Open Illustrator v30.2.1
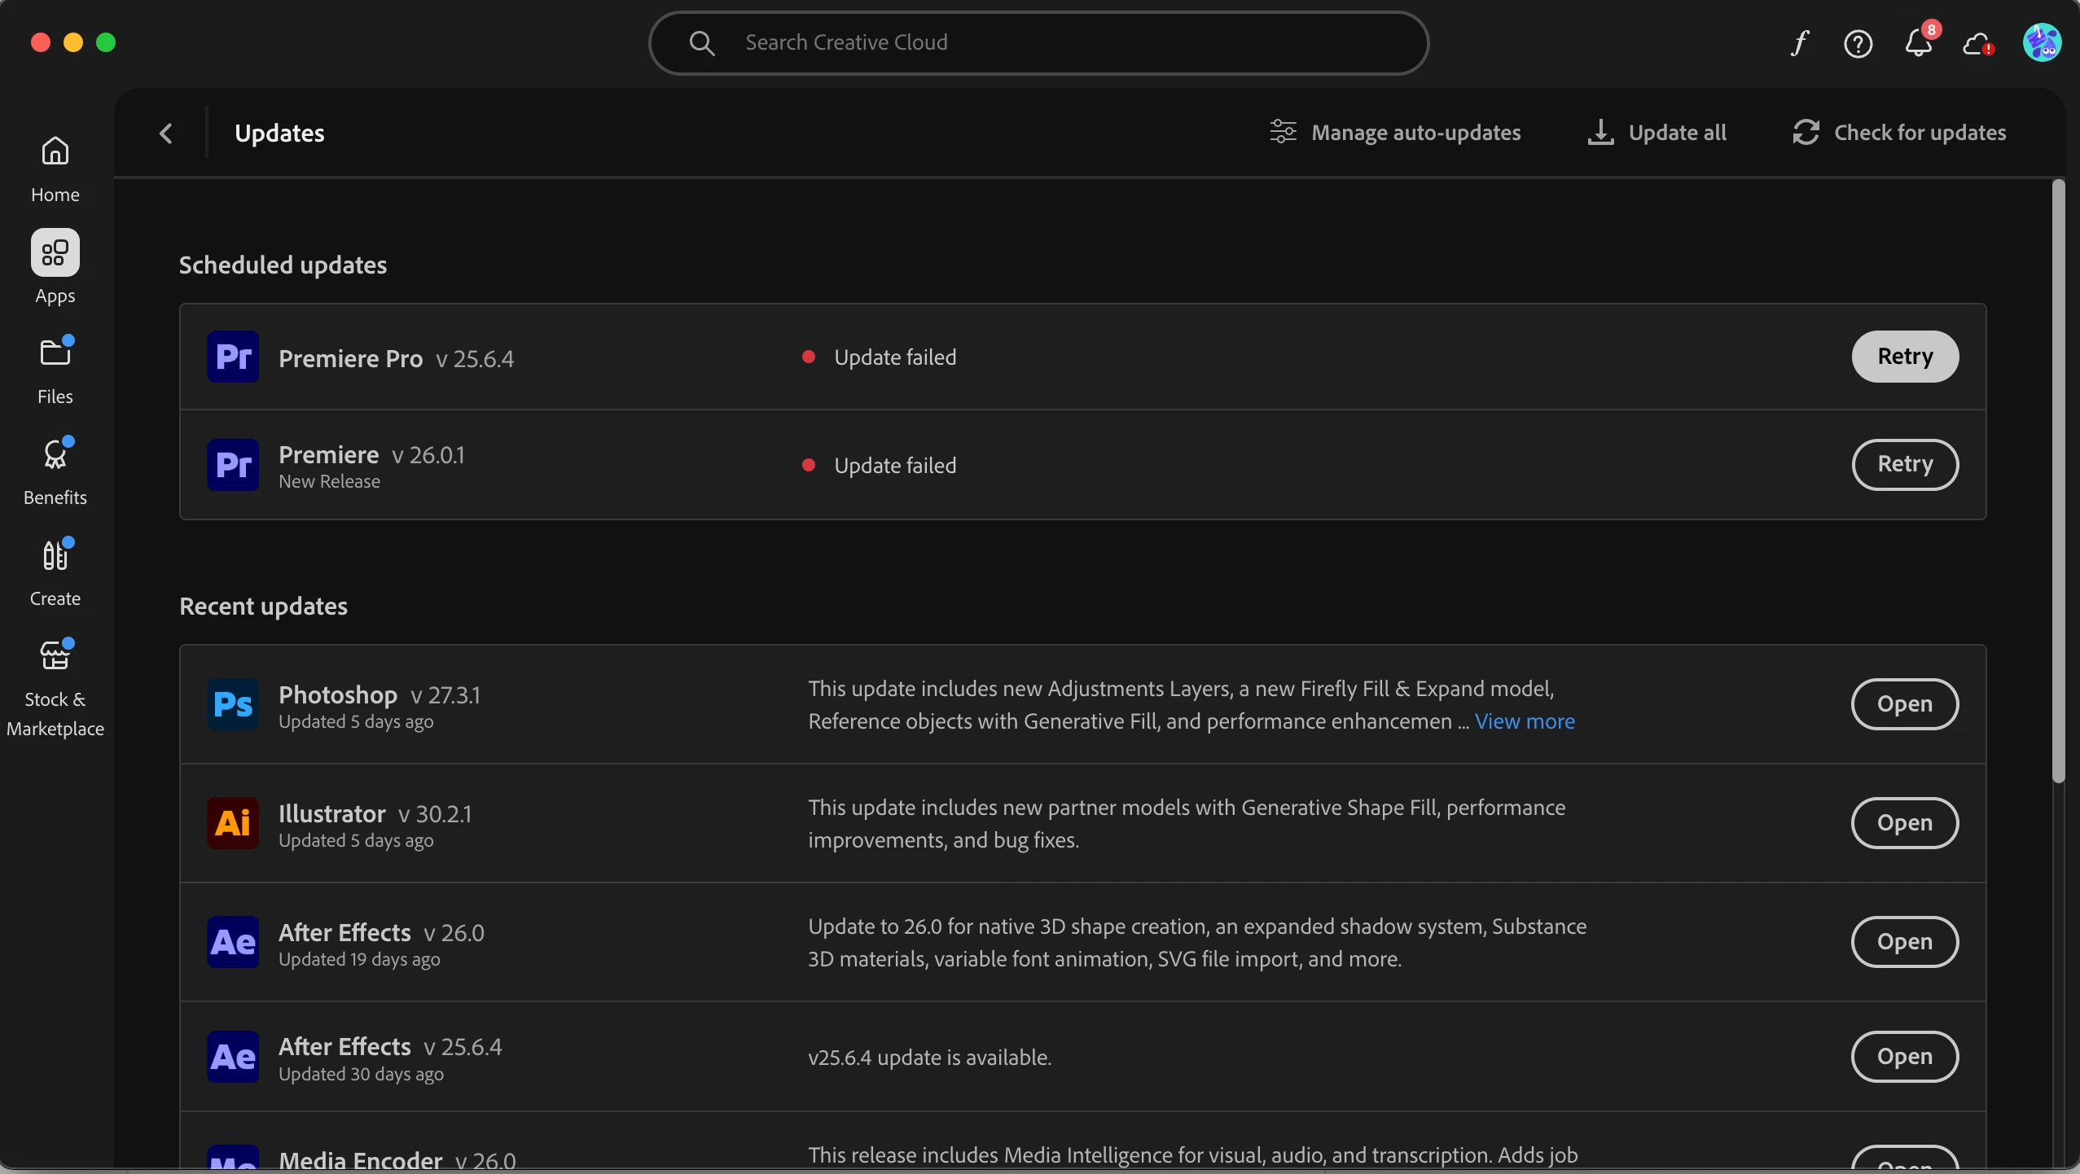The image size is (2080, 1174). [1904, 823]
